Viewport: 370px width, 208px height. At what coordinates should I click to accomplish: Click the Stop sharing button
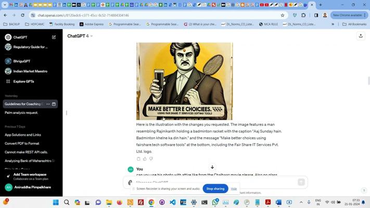[x=215, y=189]
